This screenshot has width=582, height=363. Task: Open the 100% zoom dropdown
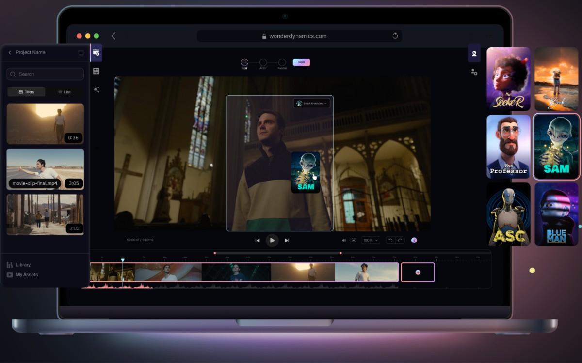(370, 240)
